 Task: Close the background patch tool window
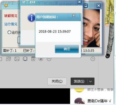pos(99,6)
